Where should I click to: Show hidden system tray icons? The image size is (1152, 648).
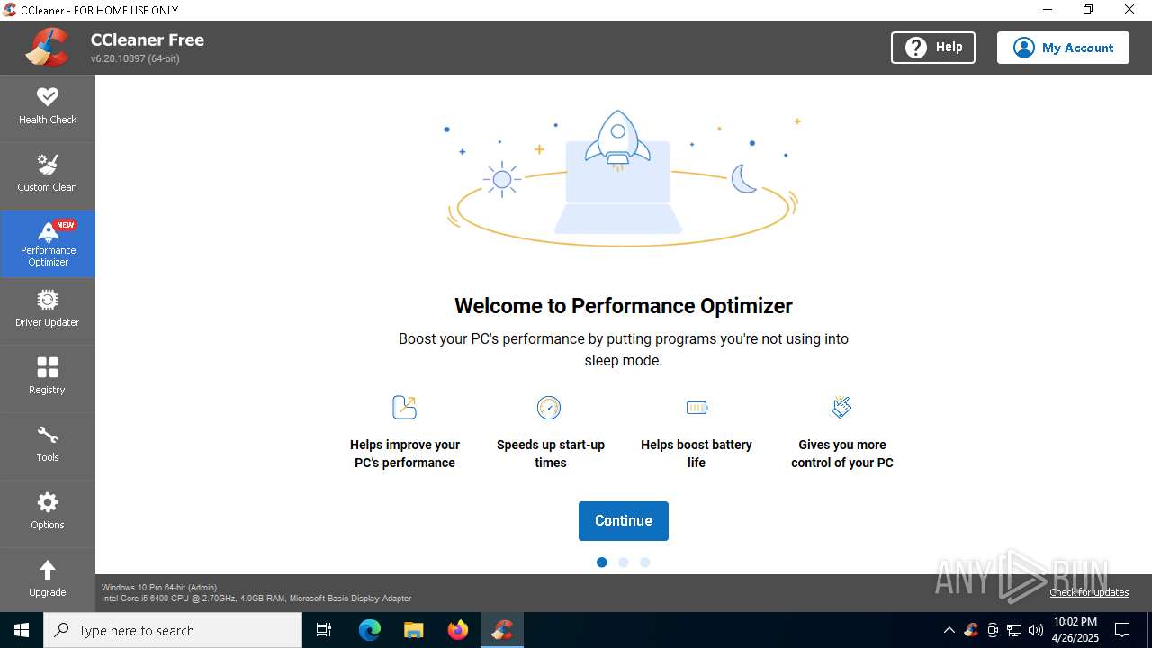[x=949, y=630]
